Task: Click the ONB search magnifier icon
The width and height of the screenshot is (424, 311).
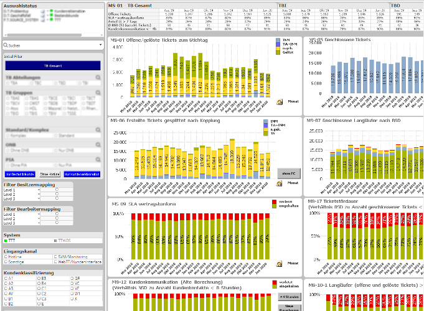Action: (98, 144)
